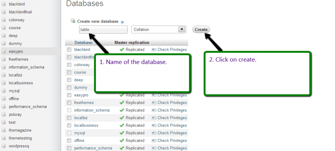Tick the checkbox for blackbird database
The image size is (335, 151).
69,50
